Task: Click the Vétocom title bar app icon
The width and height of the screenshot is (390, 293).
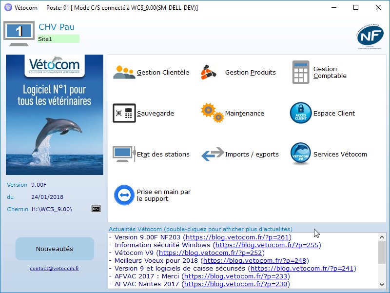Action: click(x=8, y=7)
